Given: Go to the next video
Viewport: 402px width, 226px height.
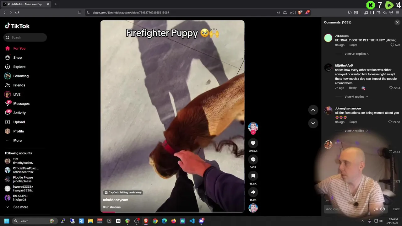Looking at the screenshot, I should pos(313,123).
